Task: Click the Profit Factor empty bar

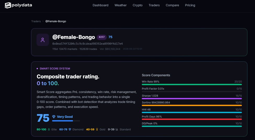Action: [x=192, y=92]
